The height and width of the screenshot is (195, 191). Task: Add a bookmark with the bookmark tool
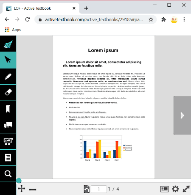point(8,109)
